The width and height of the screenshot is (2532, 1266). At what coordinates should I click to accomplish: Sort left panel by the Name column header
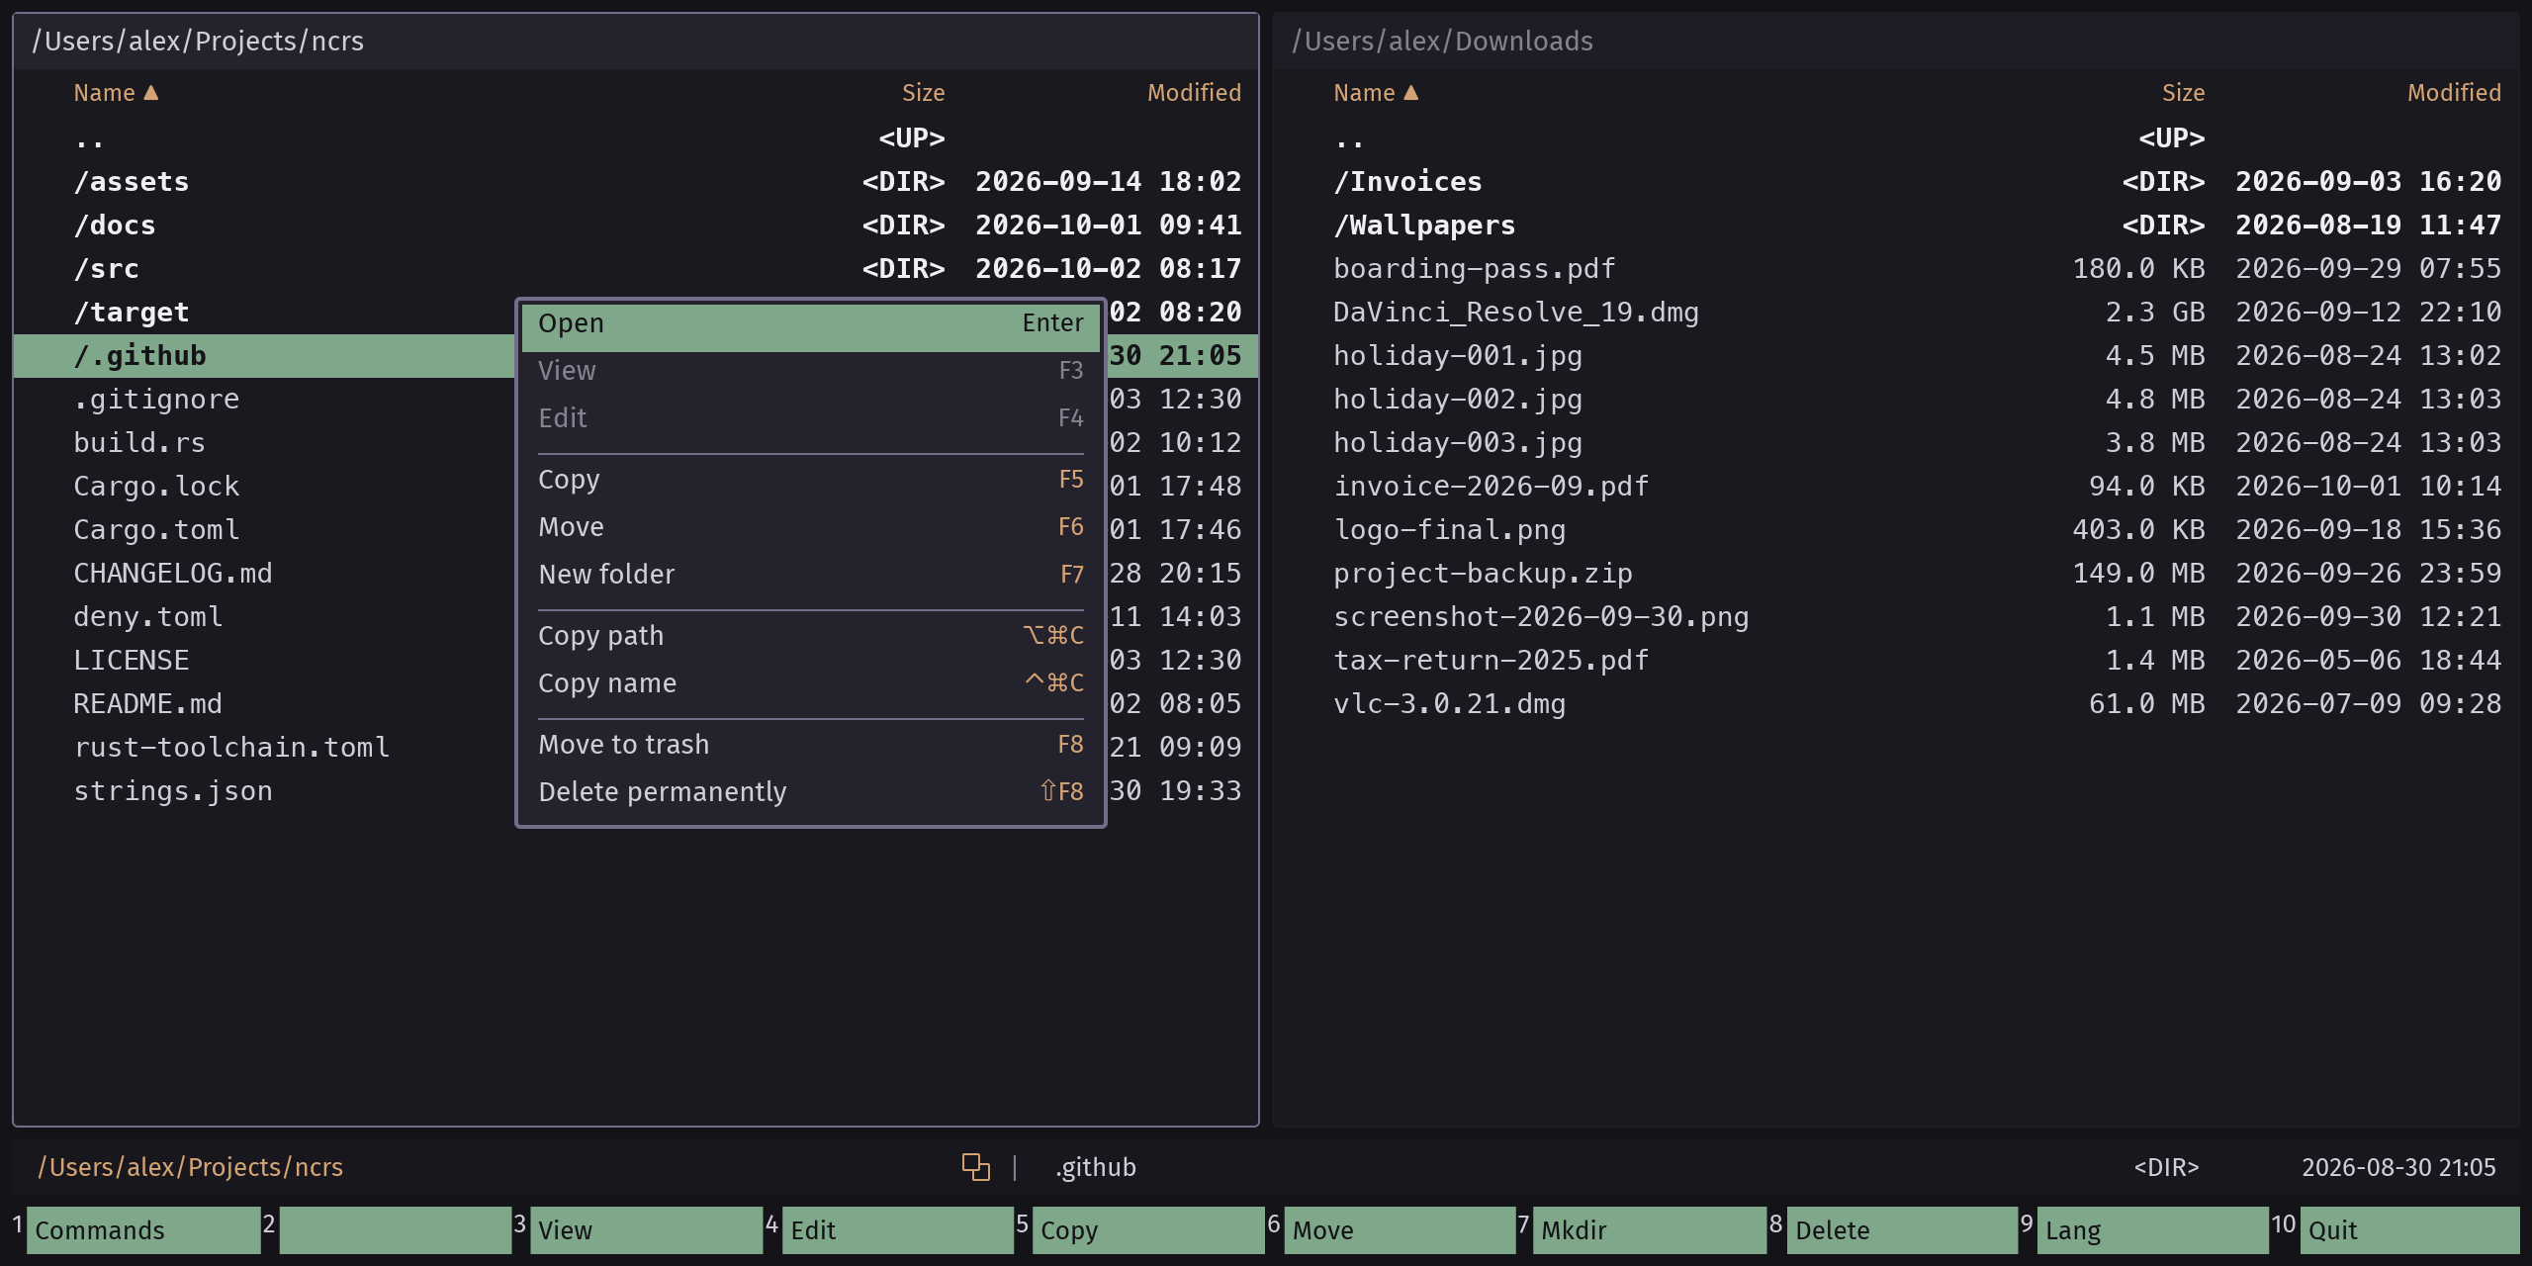point(116,93)
